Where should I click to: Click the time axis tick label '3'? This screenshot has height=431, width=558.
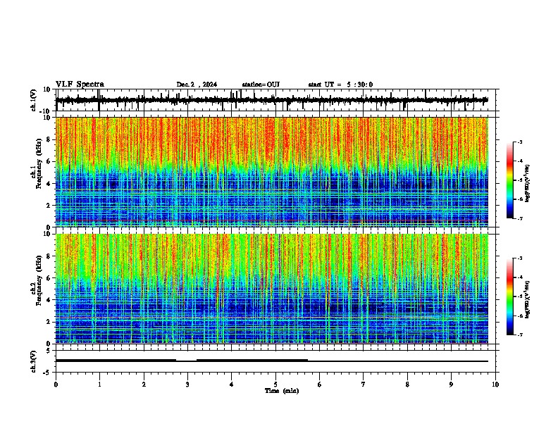187,385
